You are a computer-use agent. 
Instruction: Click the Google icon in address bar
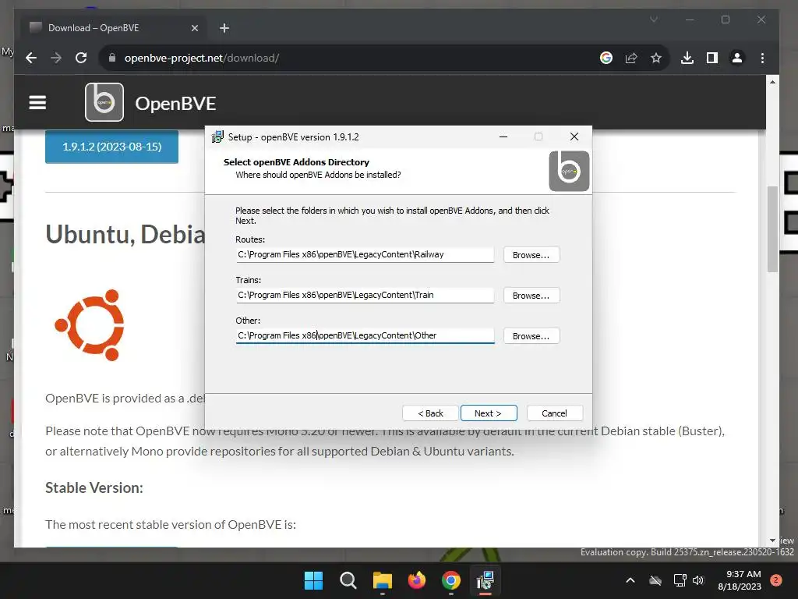click(606, 58)
